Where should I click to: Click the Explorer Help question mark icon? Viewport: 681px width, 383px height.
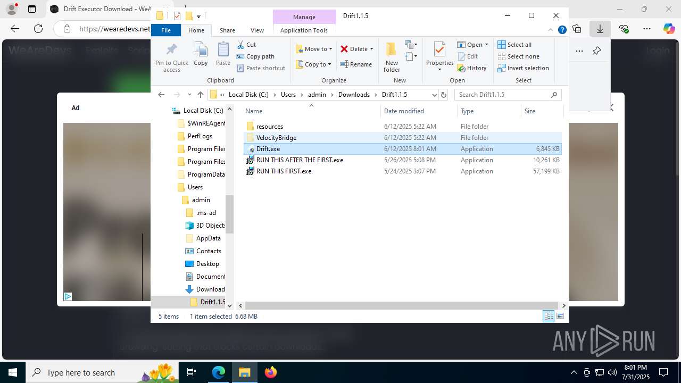point(562,30)
